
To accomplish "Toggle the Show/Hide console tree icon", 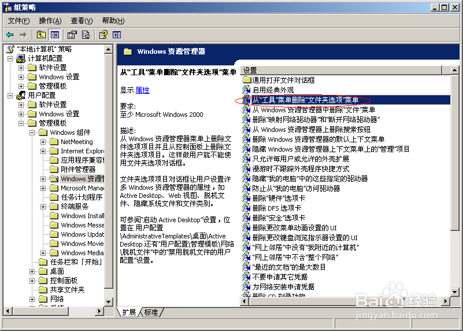I will coord(55,35).
